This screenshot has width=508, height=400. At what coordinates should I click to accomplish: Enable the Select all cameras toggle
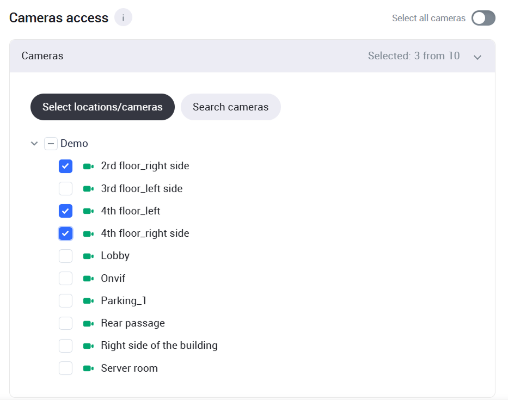483,18
